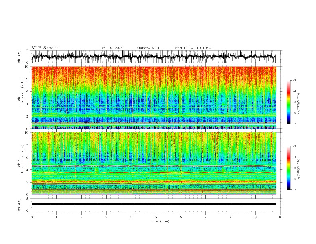Click the "-3" tick on the upper colorbar
This screenshot has height=244, width=316.
294,80
